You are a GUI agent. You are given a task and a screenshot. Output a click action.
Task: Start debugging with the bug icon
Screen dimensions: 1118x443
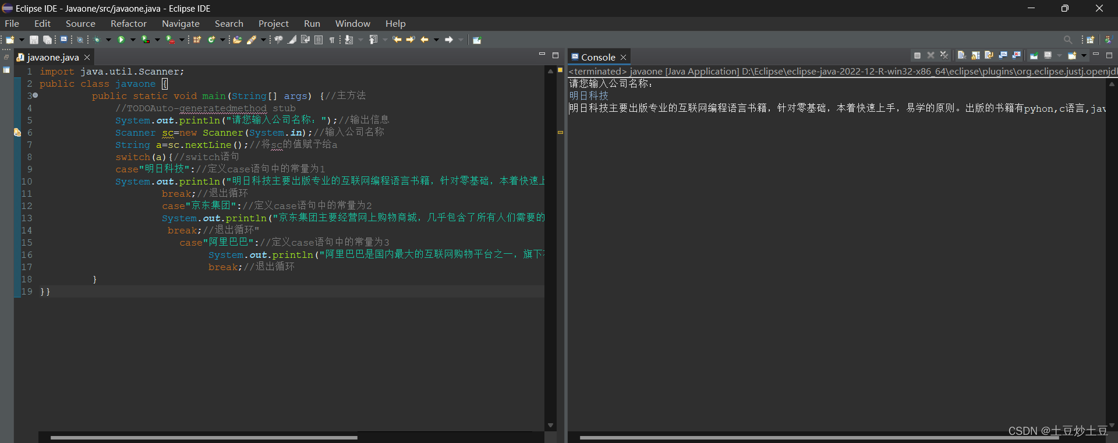(x=97, y=40)
